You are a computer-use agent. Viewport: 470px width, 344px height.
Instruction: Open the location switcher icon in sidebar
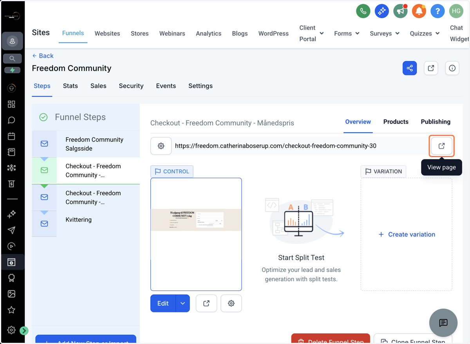[x=12, y=41]
